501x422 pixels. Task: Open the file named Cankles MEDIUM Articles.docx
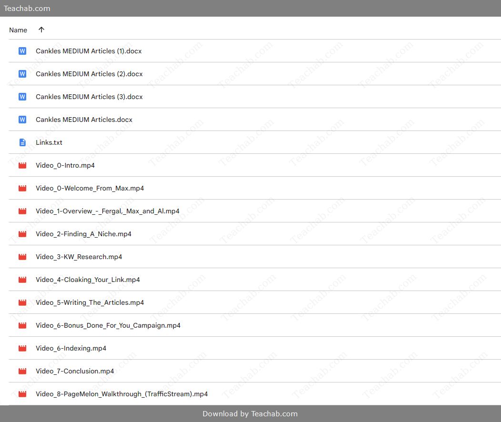tap(84, 120)
